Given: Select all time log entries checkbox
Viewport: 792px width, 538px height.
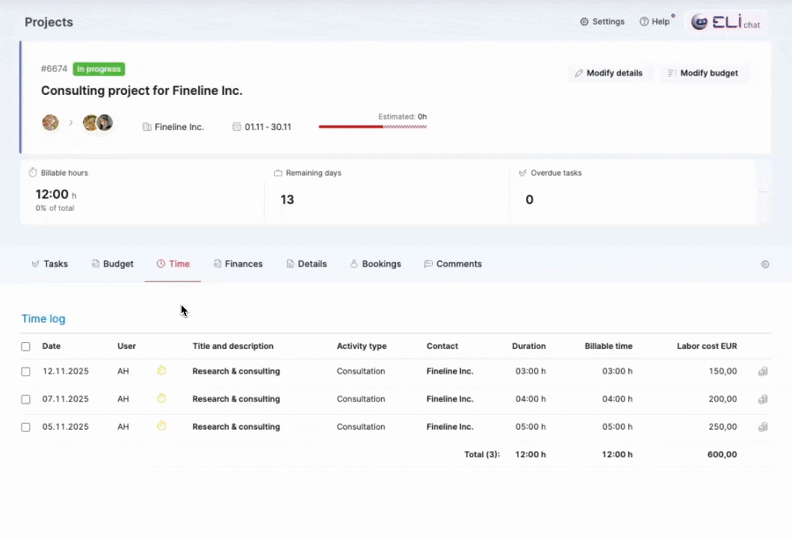Looking at the screenshot, I should [x=26, y=347].
